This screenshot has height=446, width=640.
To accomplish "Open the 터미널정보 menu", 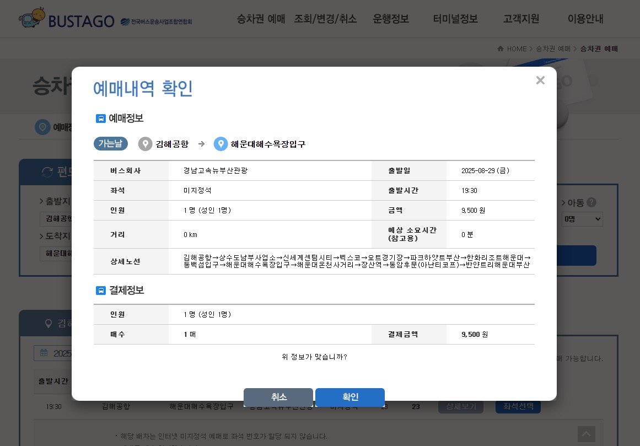I will tap(455, 19).
